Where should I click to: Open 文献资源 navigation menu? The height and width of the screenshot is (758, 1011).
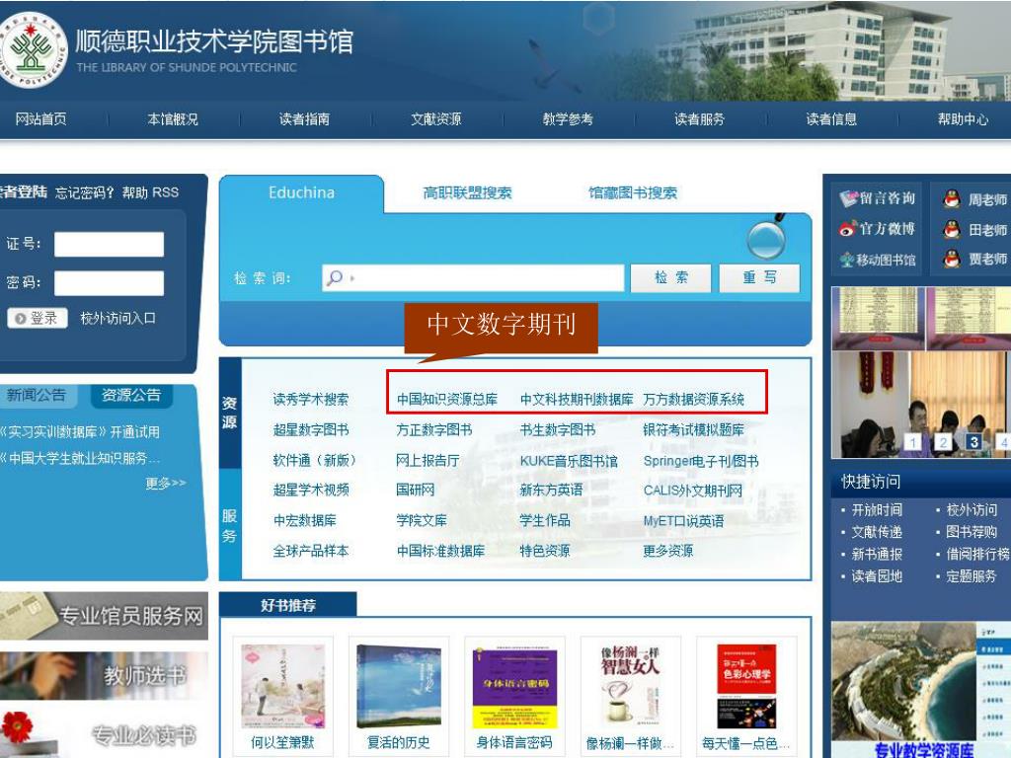click(x=435, y=119)
